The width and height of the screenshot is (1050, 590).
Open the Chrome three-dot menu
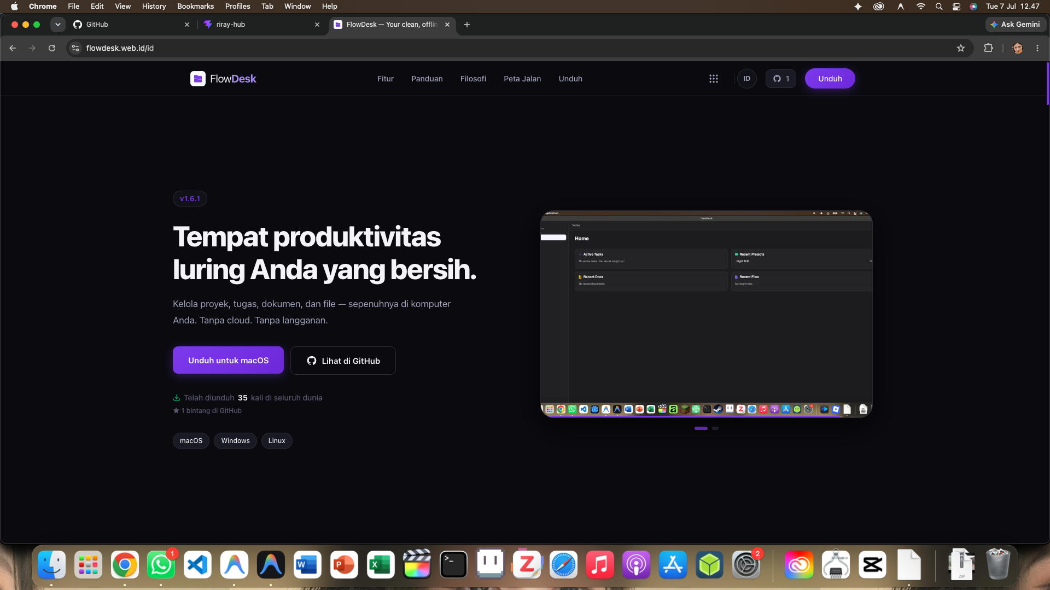click(x=1037, y=48)
